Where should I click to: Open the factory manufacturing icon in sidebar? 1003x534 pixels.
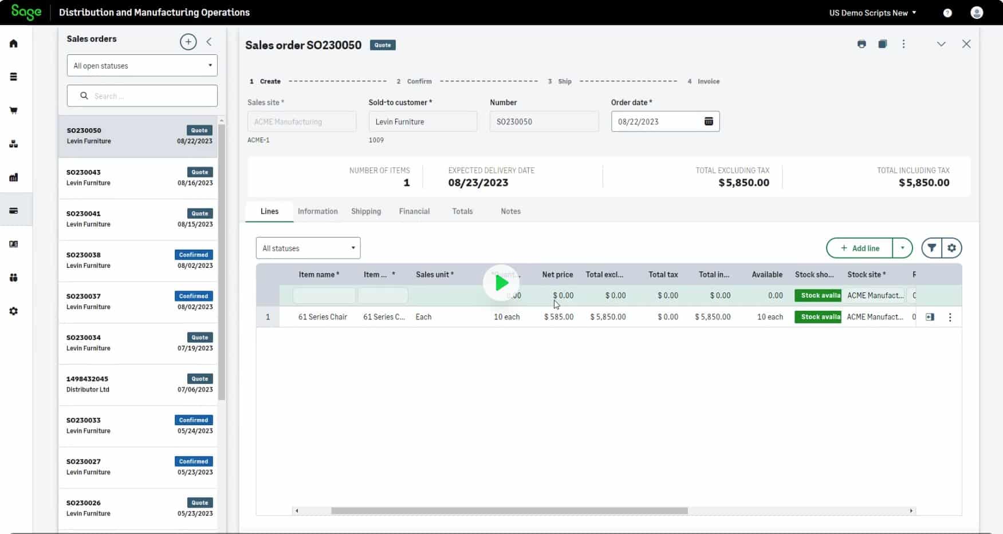pyautogui.click(x=14, y=177)
